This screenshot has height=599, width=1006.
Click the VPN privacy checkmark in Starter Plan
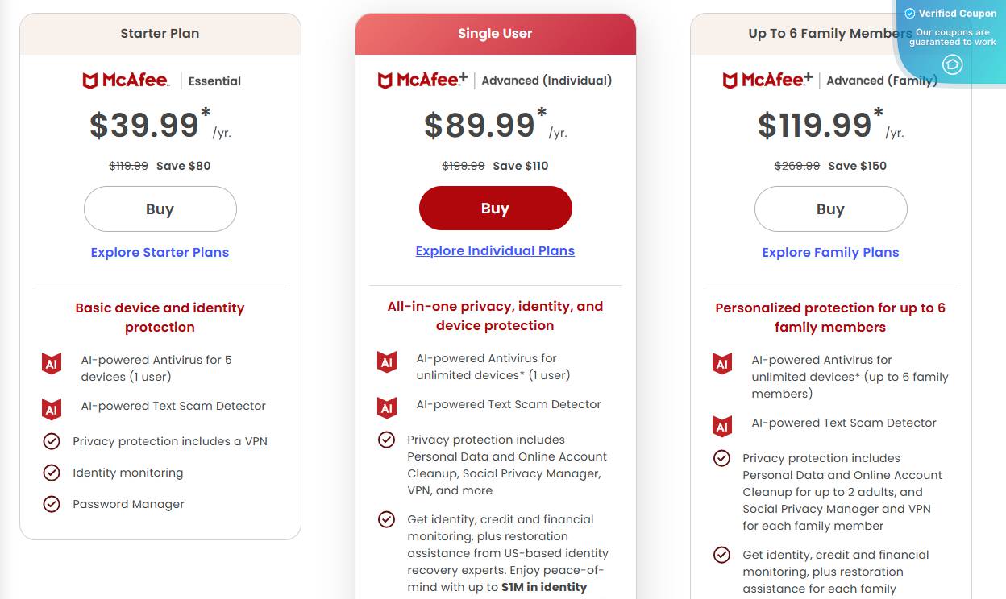pyautogui.click(x=51, y=441)
